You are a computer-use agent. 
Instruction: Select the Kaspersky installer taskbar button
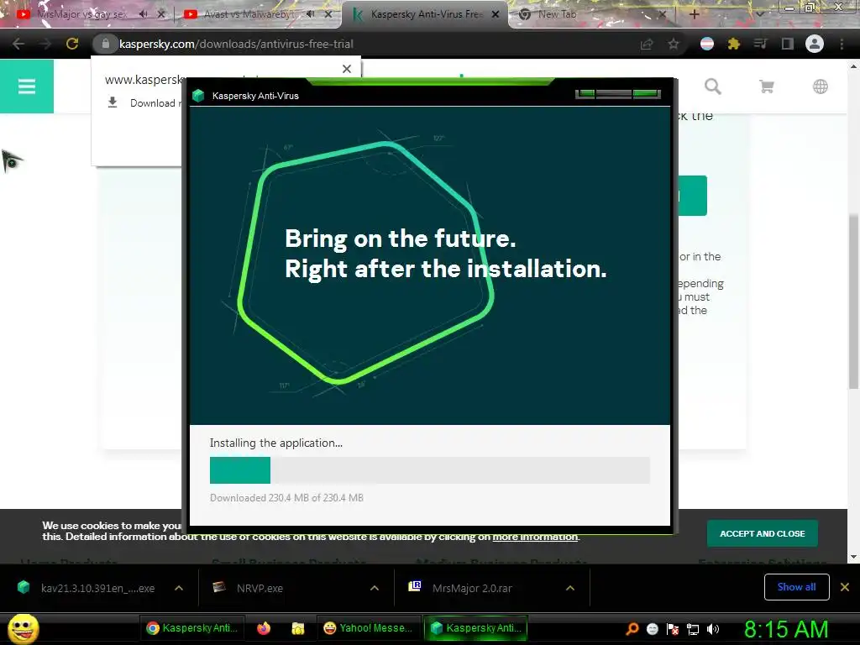click(x=475, y=628)
